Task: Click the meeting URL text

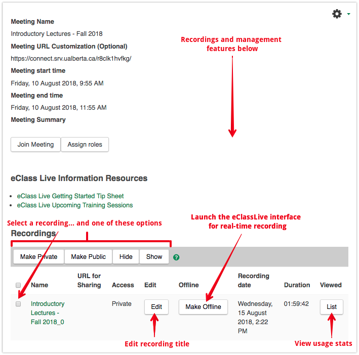Action: tap(71, 59)
